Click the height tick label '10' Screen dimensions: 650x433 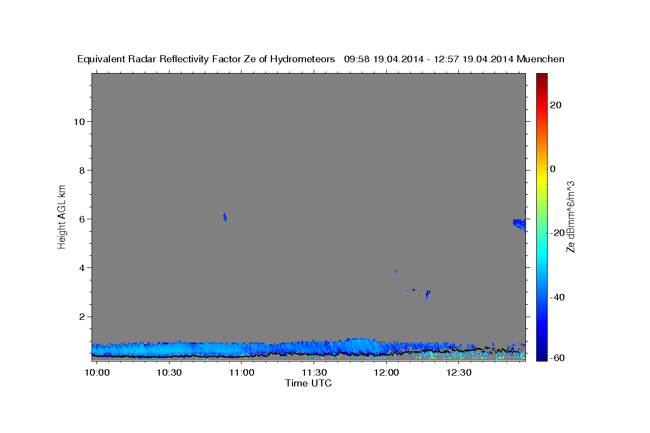tap(80, 121)
